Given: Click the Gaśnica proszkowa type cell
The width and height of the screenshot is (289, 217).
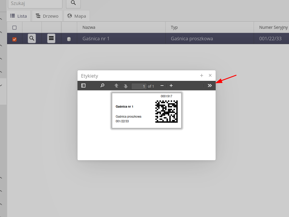Looking at the screenshot, I should click(209, 39).
